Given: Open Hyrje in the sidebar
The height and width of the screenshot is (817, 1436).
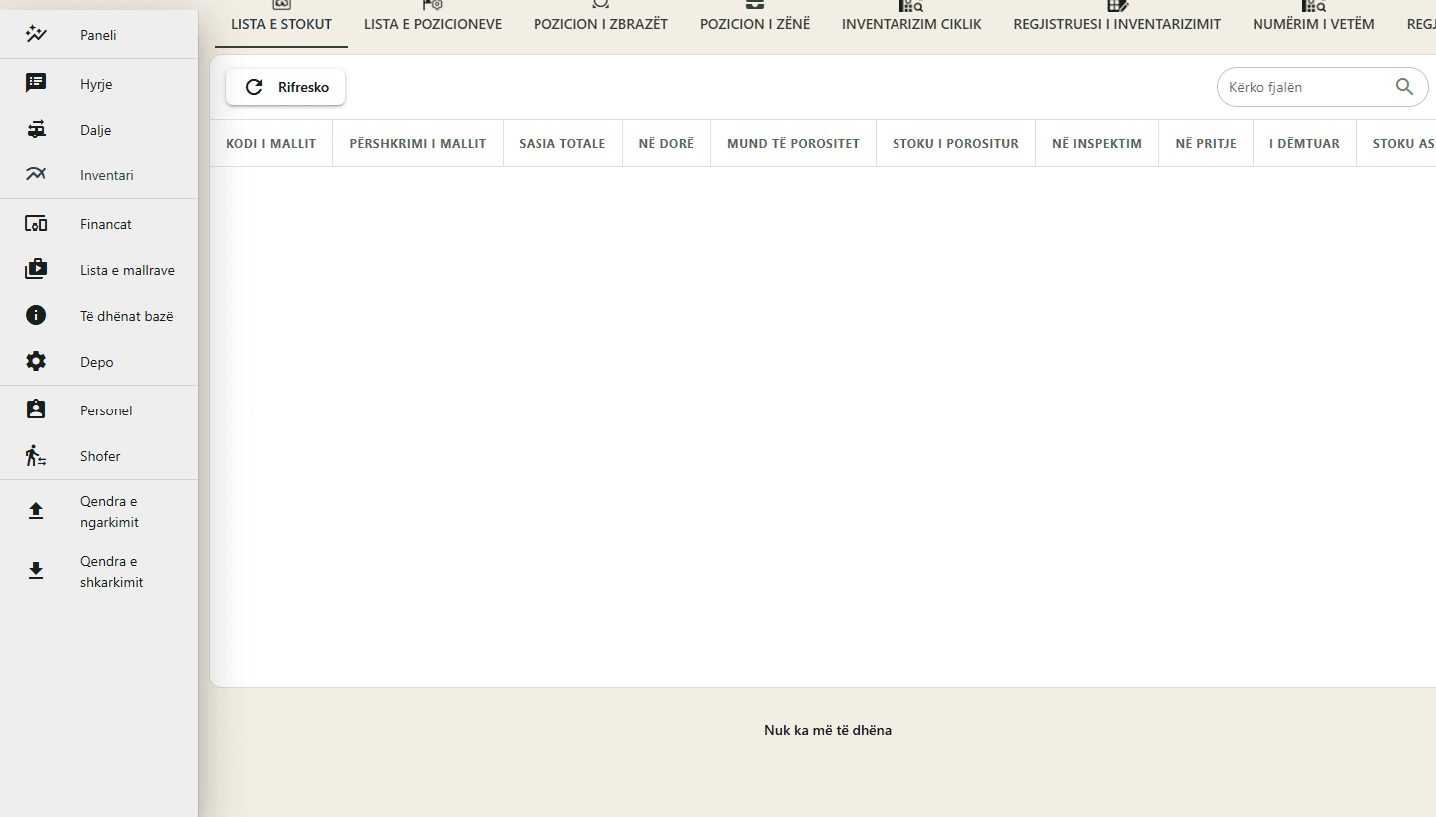Looking at the screenshot, I should [x=100, y=83].
